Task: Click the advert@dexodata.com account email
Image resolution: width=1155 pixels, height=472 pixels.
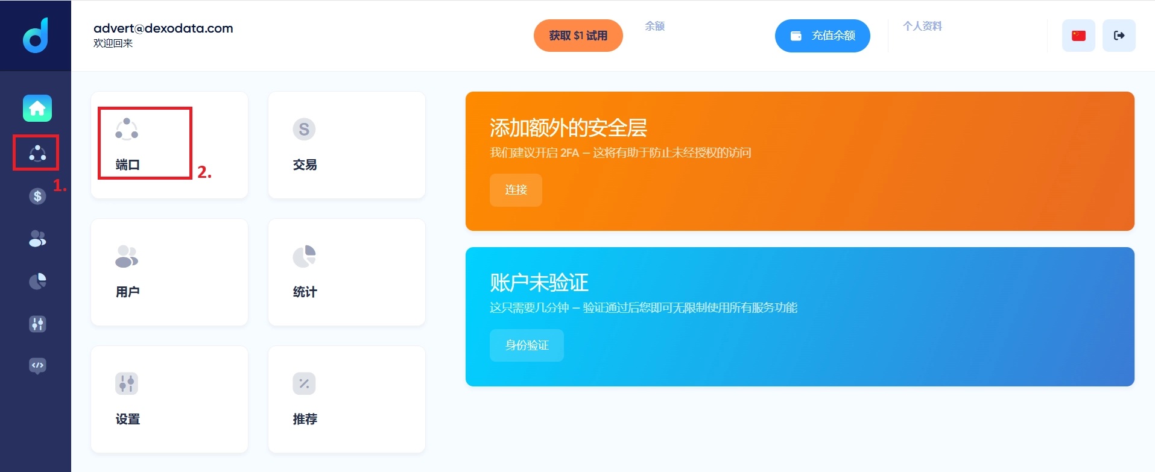Action: point(163,28)
